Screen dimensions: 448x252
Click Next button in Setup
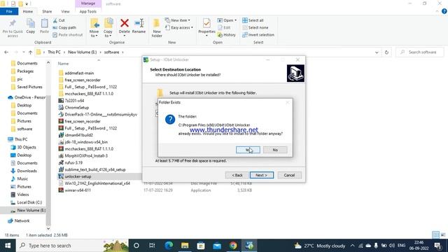(x=262, y=175)
